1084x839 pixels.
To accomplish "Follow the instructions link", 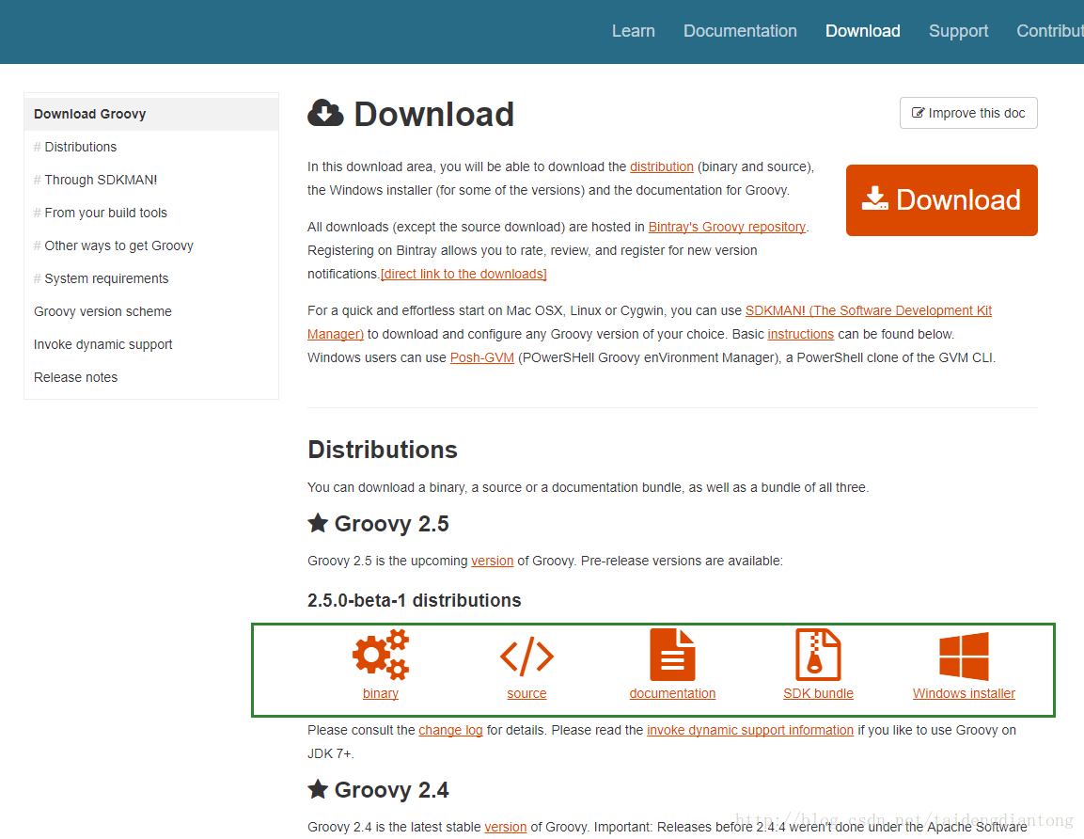I will (801, 334).
